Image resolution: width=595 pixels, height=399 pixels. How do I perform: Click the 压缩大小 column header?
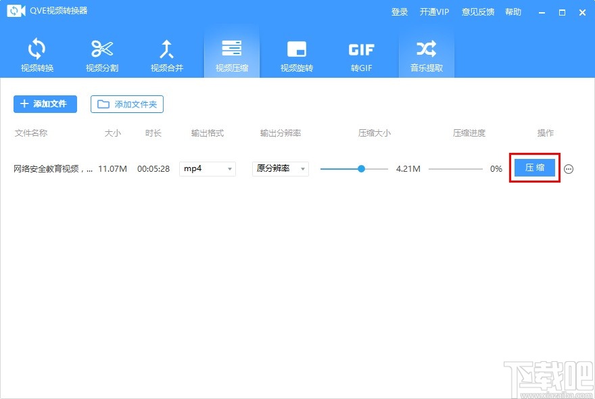375,133
